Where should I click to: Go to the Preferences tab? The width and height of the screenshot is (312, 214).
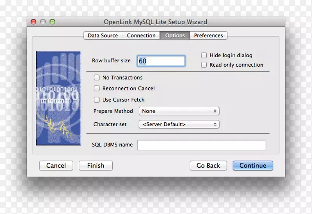pos(208,35)
